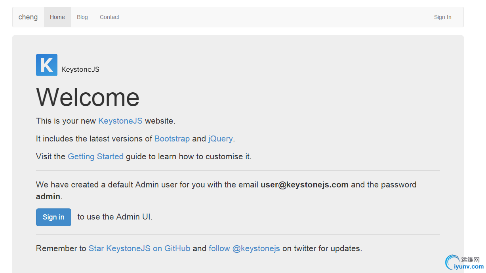Visit the Getting Started guide link
This screenshot has height=273, width=486.
pyautogui.click(x=96, y=157)
